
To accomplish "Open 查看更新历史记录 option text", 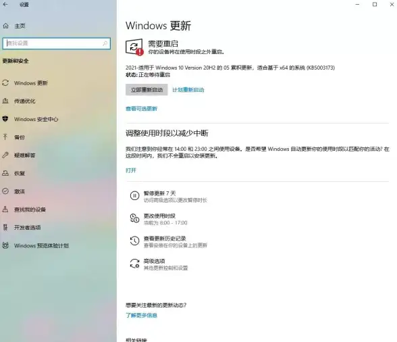I will tap(165, 239).
